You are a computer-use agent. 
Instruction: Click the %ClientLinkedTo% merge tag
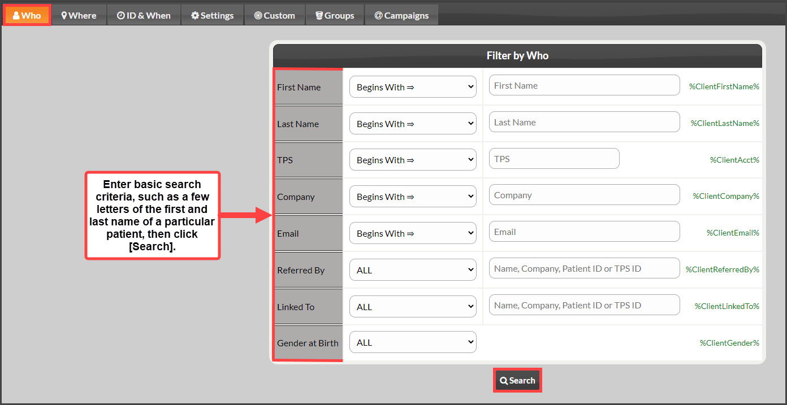point(727,306)
